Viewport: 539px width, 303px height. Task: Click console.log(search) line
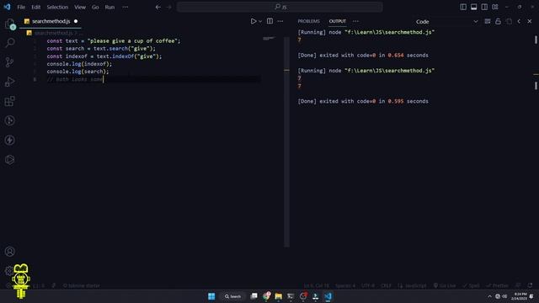[77, 72]
